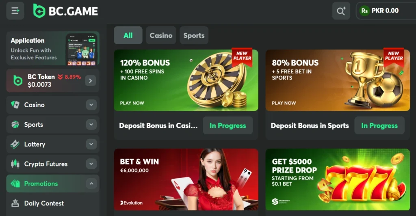Click the PKR currency Rs icon
Image resolution: width=416 pixels, height=216 pixels.
pos(364,11)
